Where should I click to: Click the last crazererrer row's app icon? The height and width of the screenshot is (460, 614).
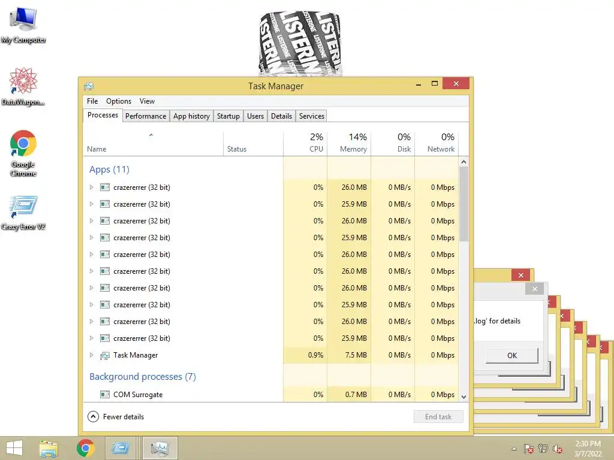(x=104, y=338)
